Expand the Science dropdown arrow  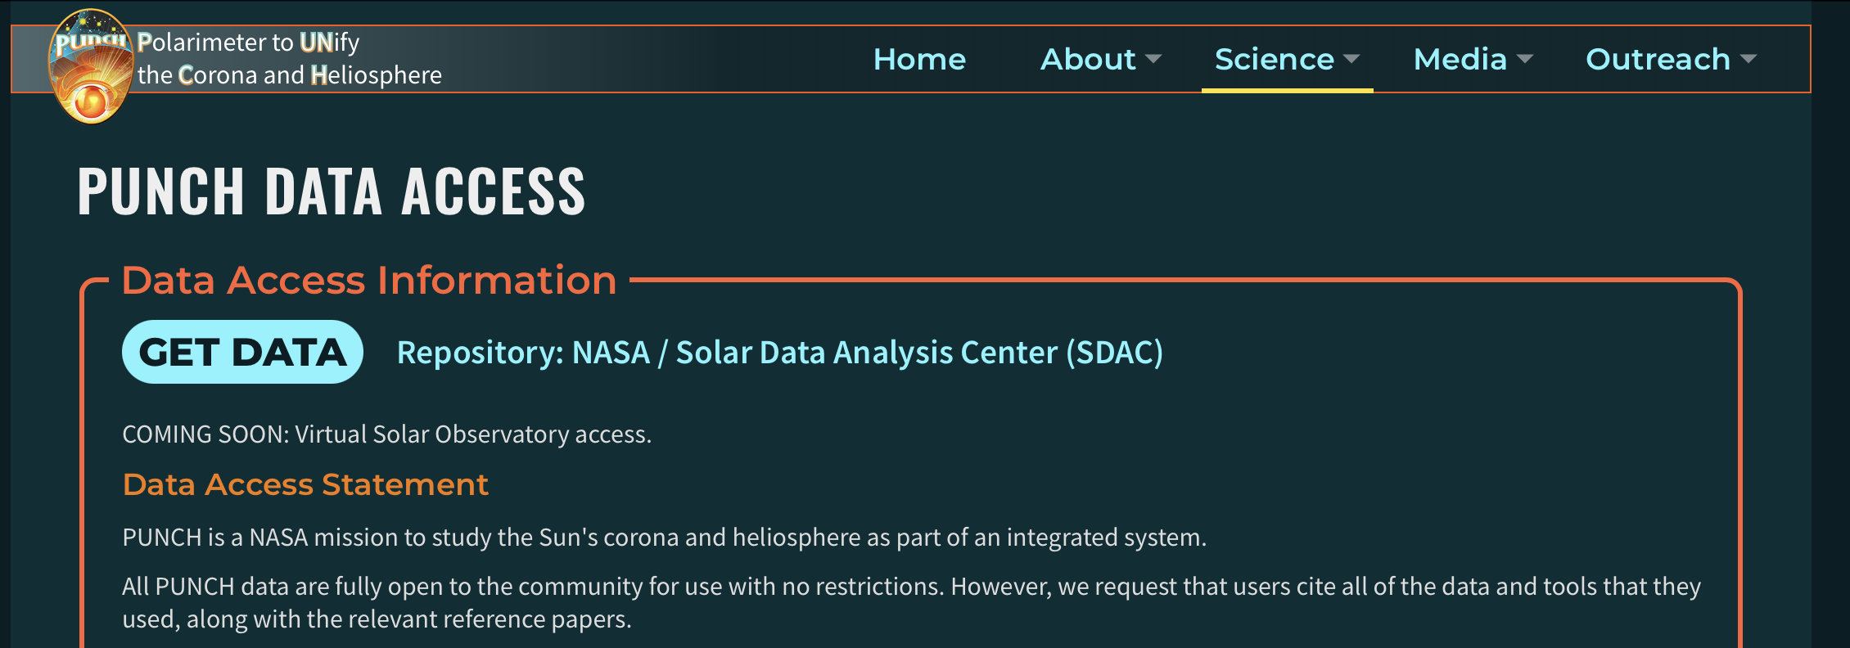tap(1351, 59)
